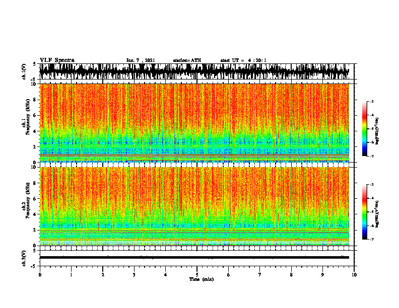
Task: Click the "VLF Spectra" plot title
Action: tap(57, 60)
